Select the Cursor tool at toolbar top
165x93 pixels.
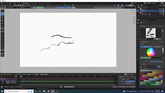coord(2,11)
